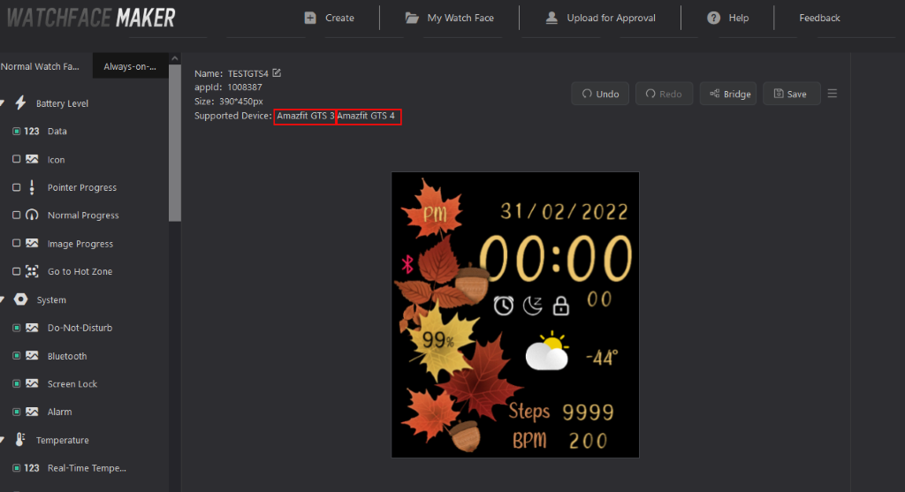
Task: Click the System hexagon icon
Action: tap(21, 299)
